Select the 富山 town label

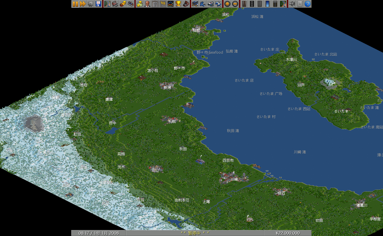[x=155, y=170]
